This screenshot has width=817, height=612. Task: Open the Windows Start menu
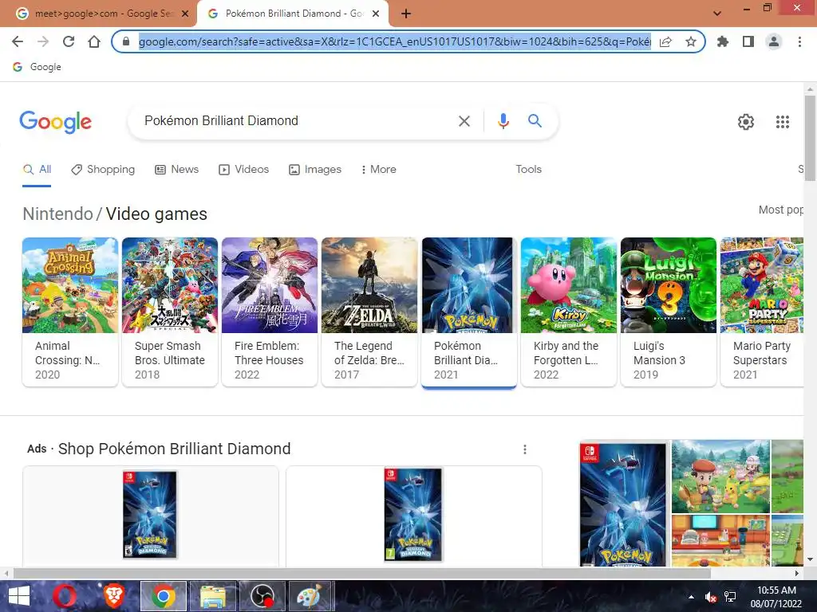(19, 596)
